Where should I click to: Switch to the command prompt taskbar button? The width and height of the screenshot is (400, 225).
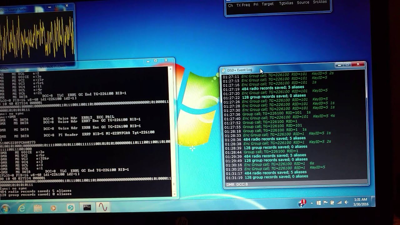click(x=87, y=207)
